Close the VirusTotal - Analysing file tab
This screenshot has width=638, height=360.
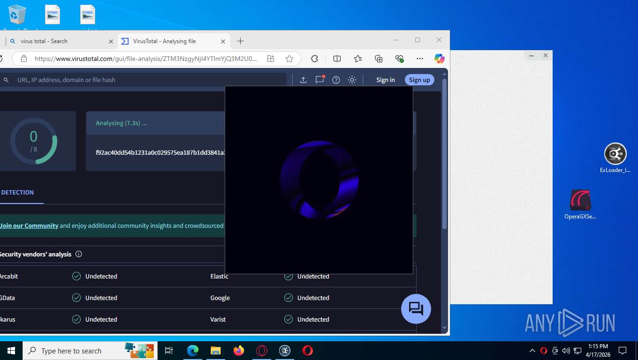pyautogui.click(x=223, y=41)
